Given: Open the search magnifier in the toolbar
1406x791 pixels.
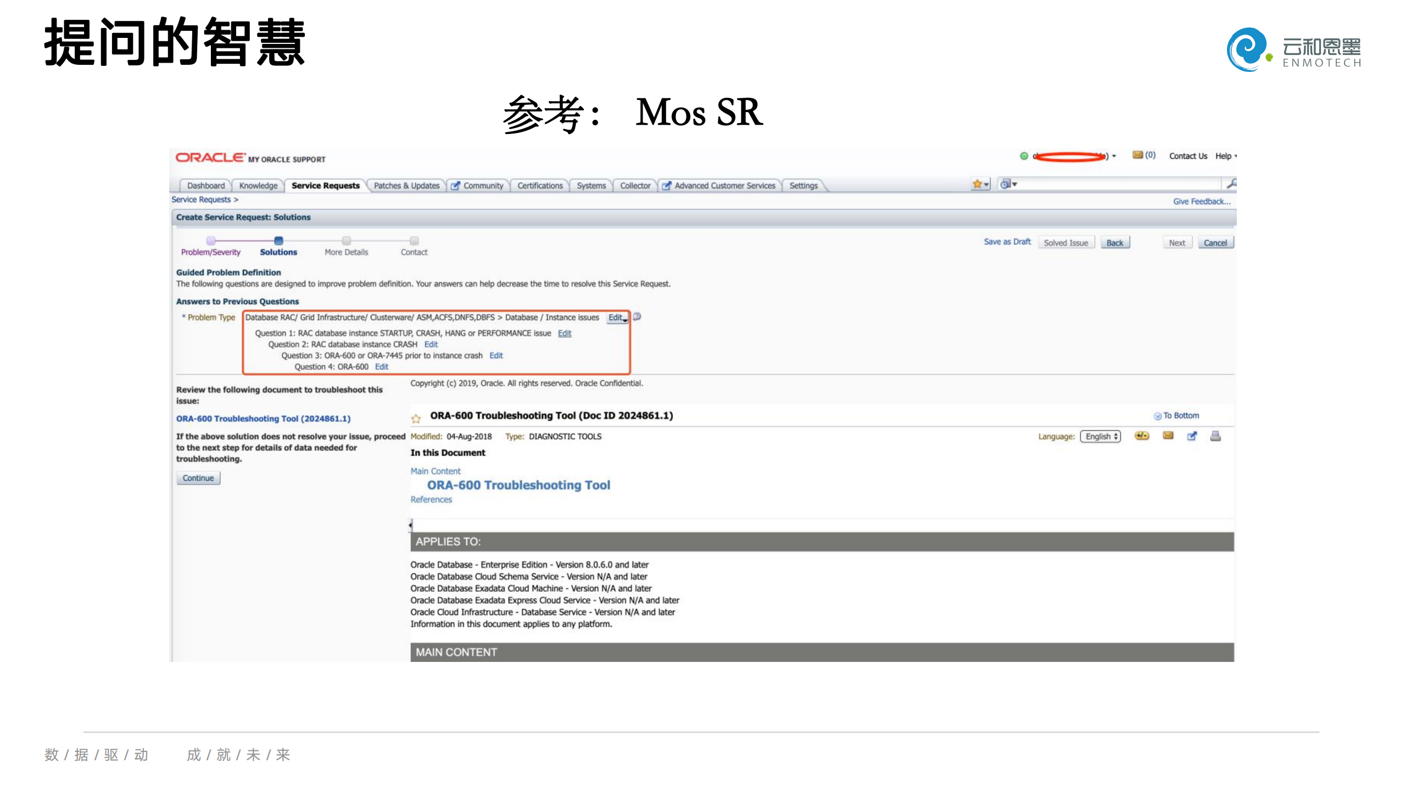Looking at the screenshot, I should [x=1234, y=182].
